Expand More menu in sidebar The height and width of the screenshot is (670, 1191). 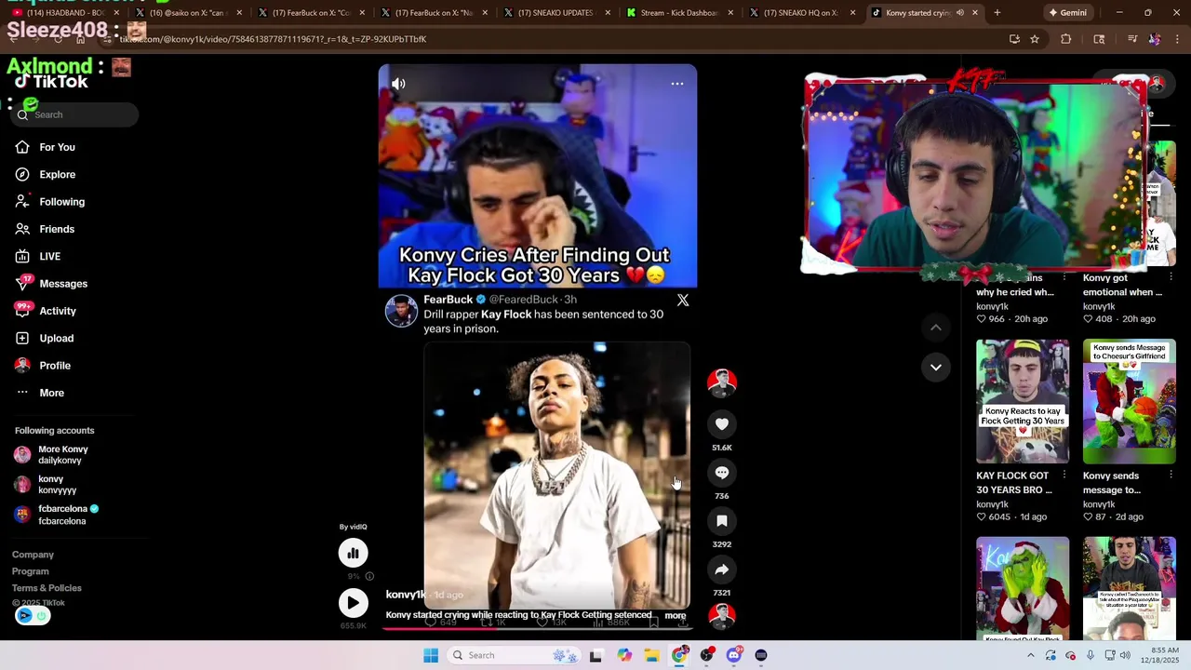[x=51, y=393]
